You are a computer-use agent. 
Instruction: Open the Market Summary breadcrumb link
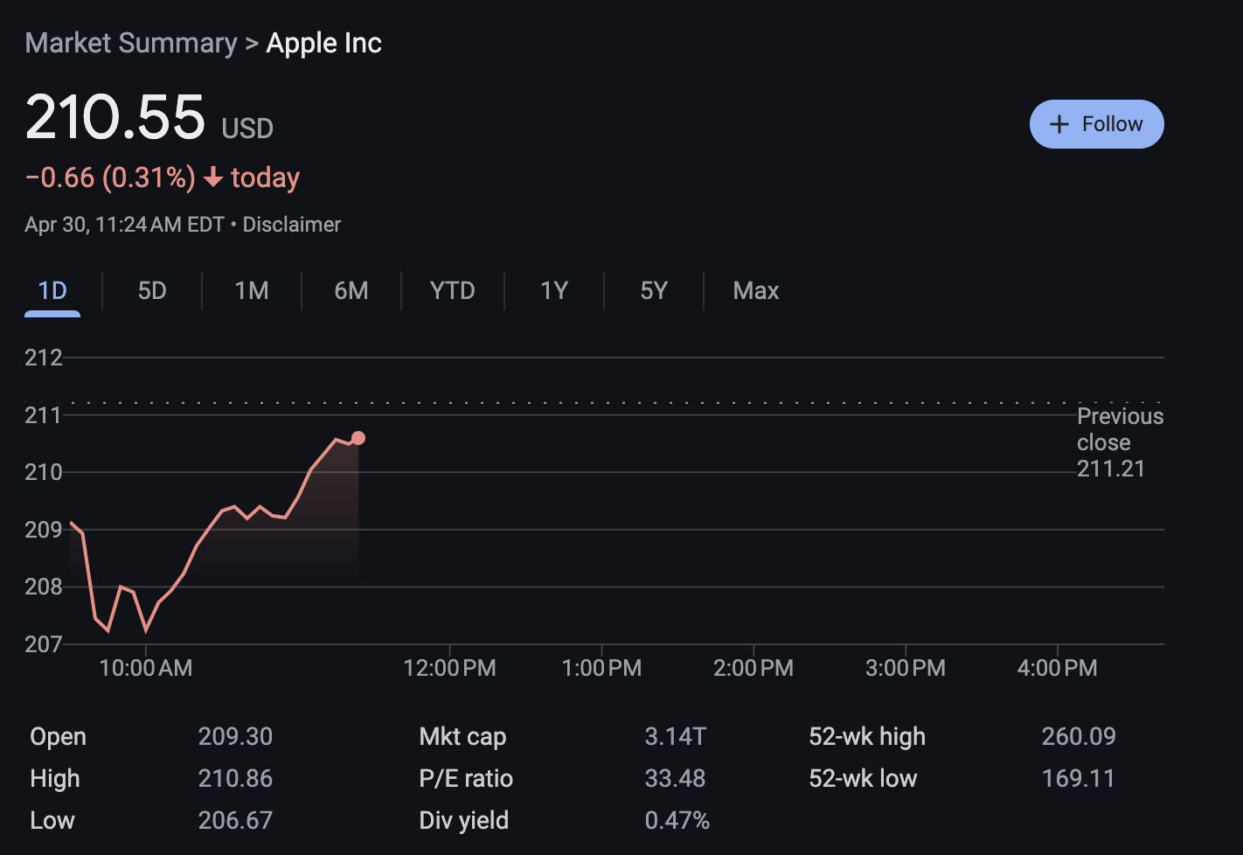(131, 43)
